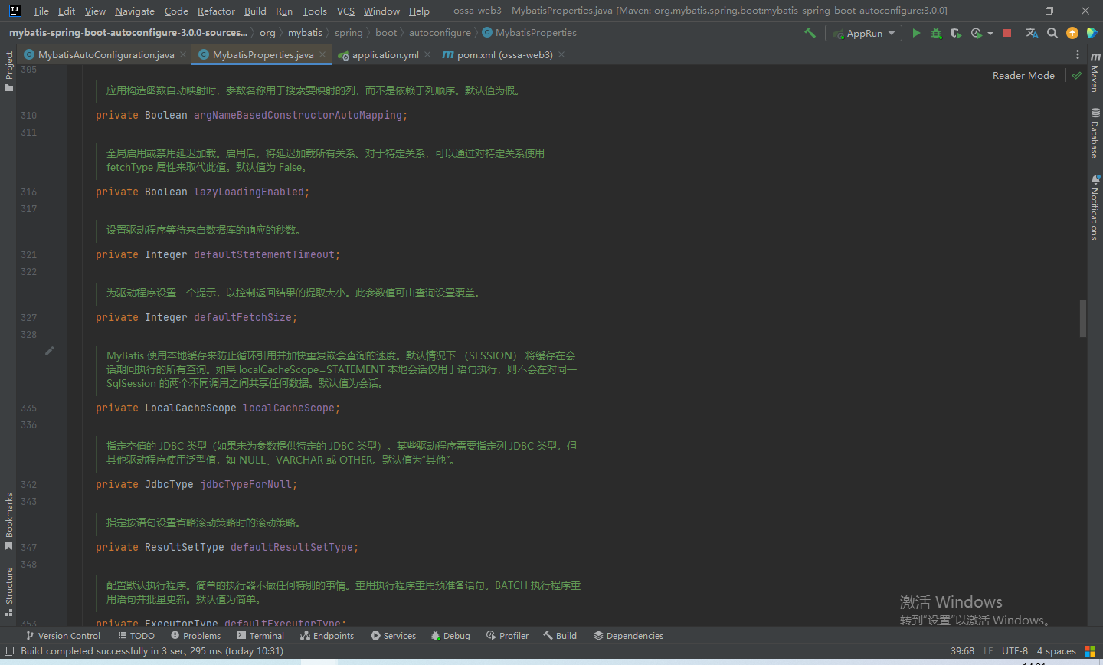
Task: Click the mybatis-spring-boot-autoconfigure sources jar breadcrumb
Action: [x=128, y=33]
